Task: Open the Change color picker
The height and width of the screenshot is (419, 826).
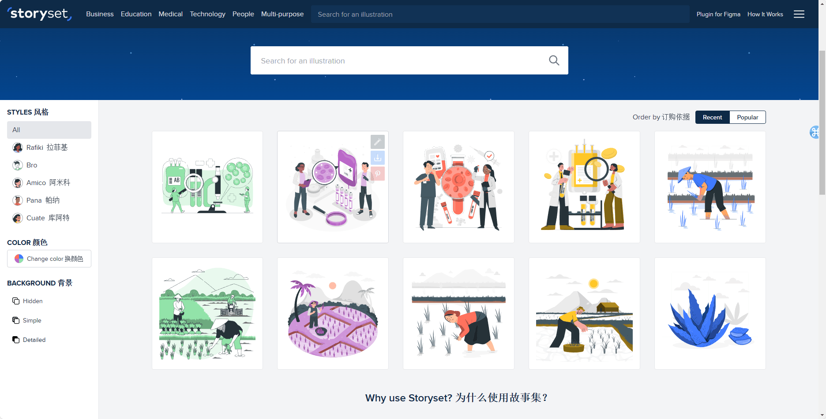Action: [49, 259]
